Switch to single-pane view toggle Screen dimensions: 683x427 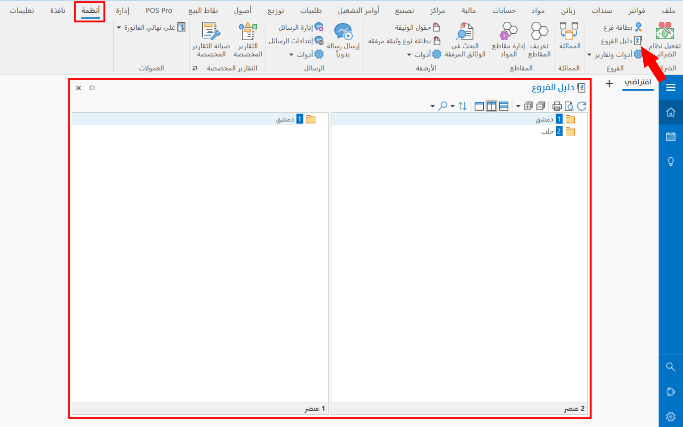click(479, 106)
